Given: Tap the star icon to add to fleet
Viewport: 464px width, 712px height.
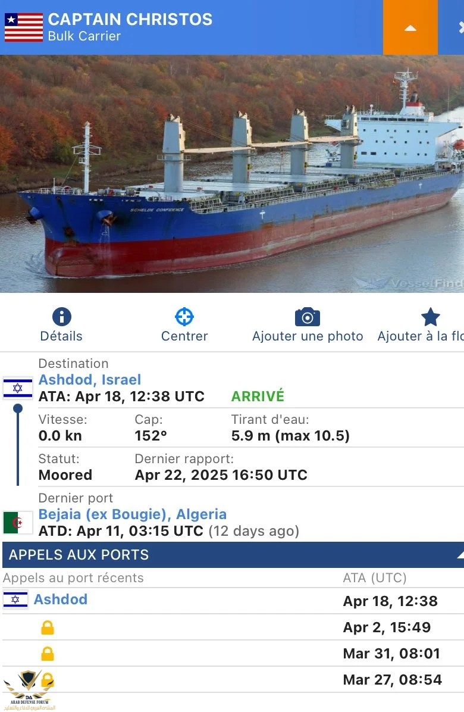Looking at the screenshot, I should click(431, 317).
